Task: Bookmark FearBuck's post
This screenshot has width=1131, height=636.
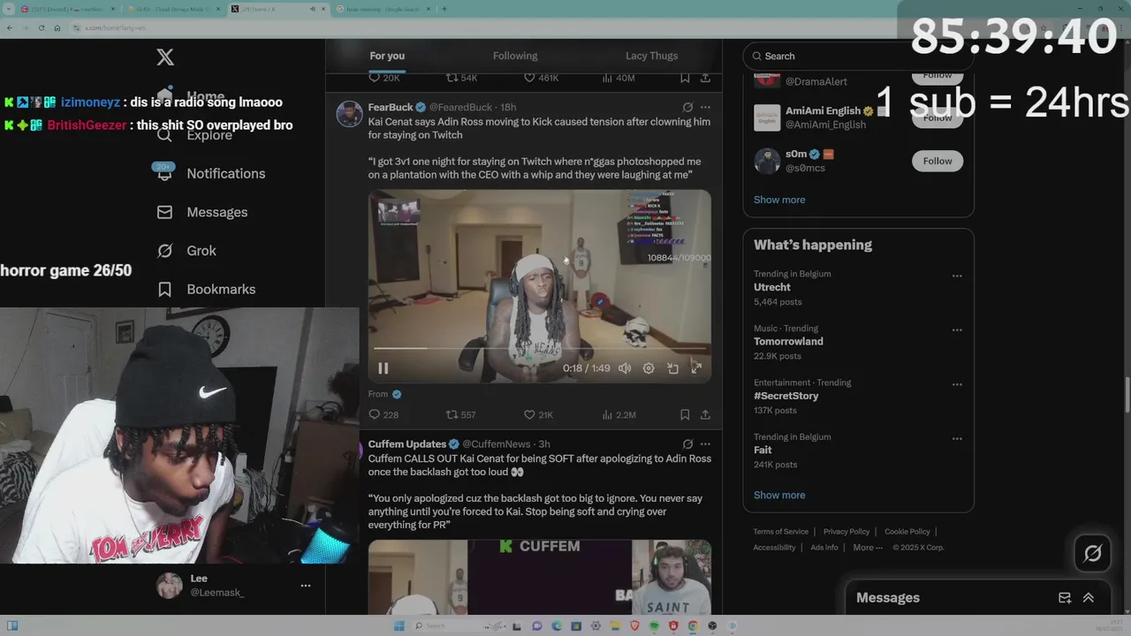Action: (685, 414)
